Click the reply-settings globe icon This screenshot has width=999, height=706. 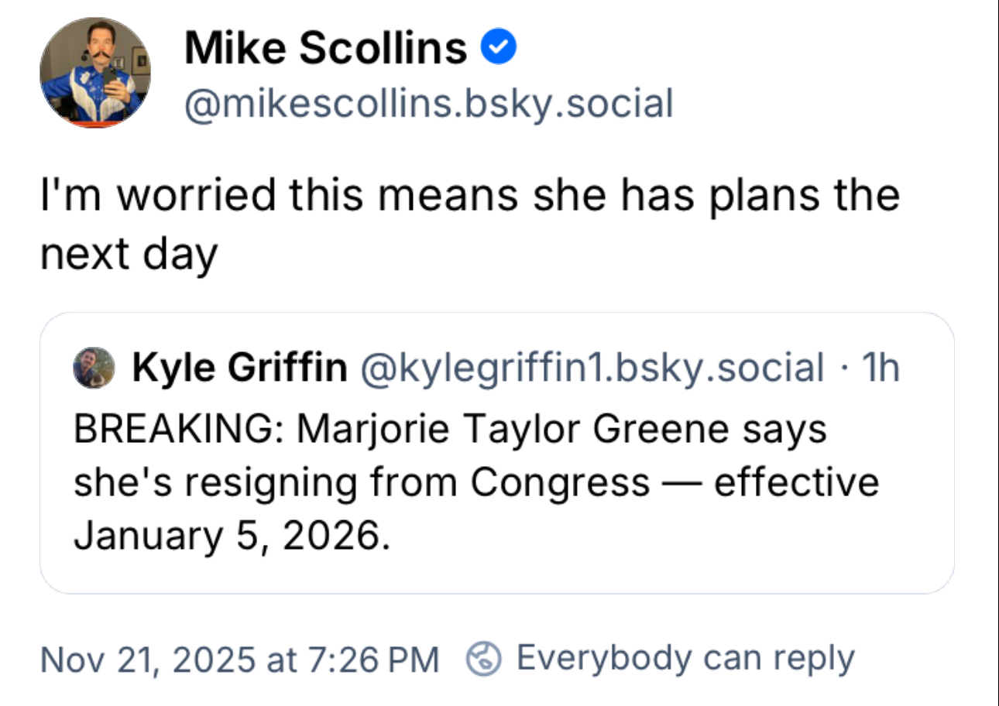482,659
